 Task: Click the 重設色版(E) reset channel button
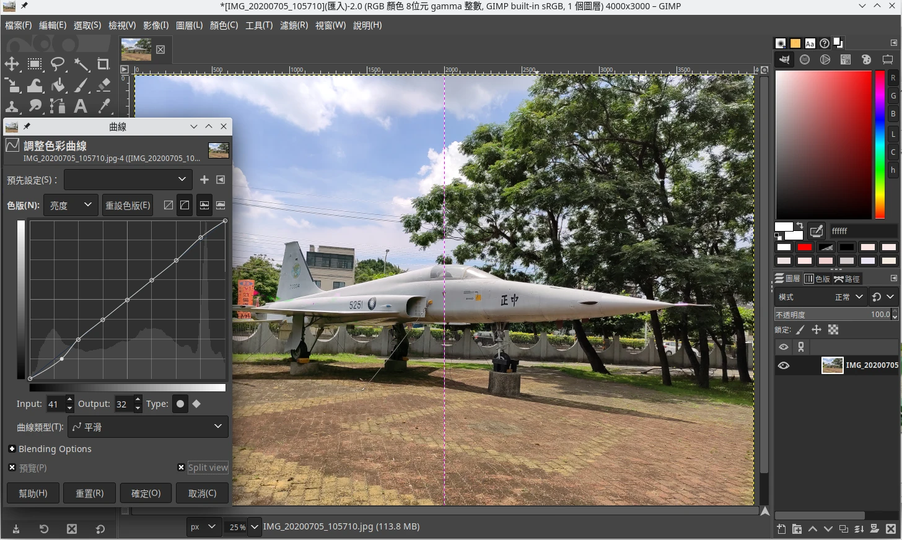click(128, 205)
